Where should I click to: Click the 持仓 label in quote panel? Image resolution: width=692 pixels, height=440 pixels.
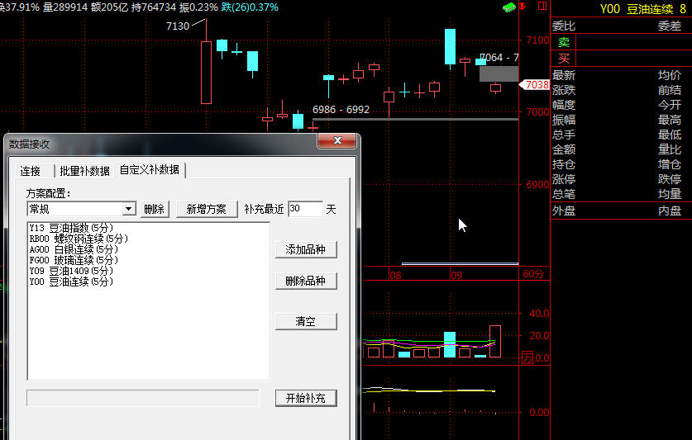pyautogui.click(x=564, y=164)
